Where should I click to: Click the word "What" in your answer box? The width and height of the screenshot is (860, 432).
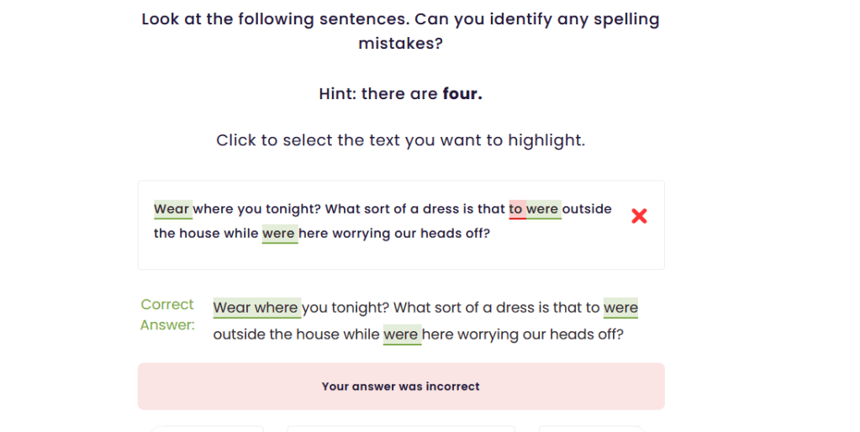tap(343, 208)
